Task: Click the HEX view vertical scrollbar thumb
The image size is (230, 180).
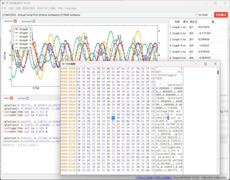Action: [218, 72]
